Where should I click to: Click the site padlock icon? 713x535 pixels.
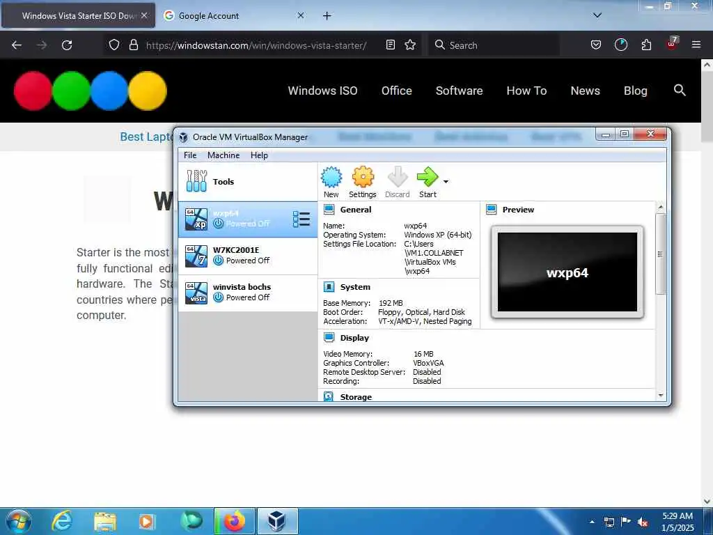pos(133,45)
